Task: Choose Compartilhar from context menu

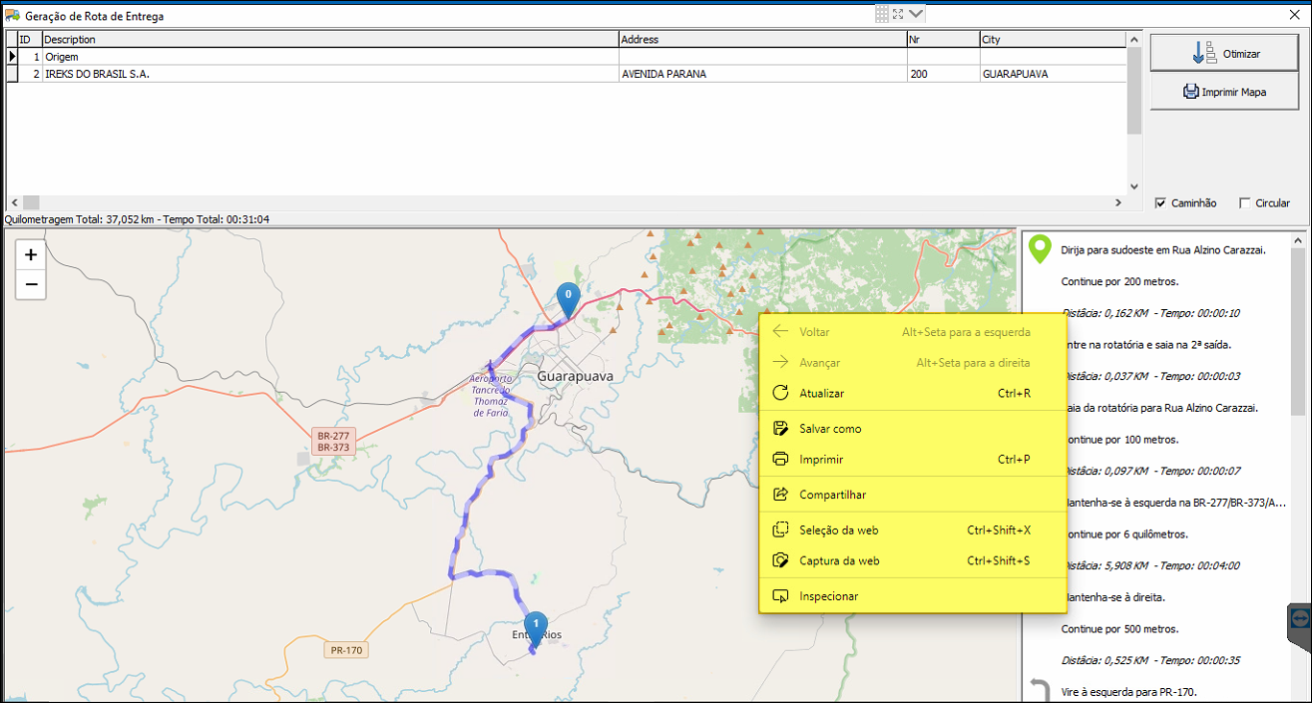Action: click(912, 495)
